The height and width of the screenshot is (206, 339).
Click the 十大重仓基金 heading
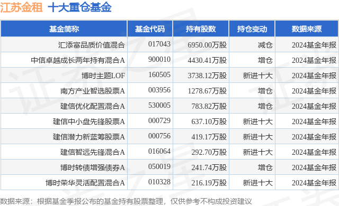(79, 7)
